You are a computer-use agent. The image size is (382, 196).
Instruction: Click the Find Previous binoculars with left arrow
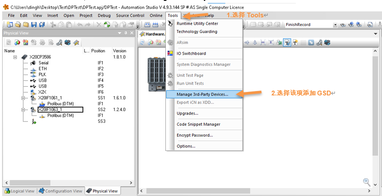(359, 25)
